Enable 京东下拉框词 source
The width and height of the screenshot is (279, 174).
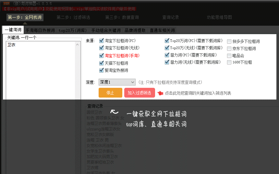(x=229, y=48)
